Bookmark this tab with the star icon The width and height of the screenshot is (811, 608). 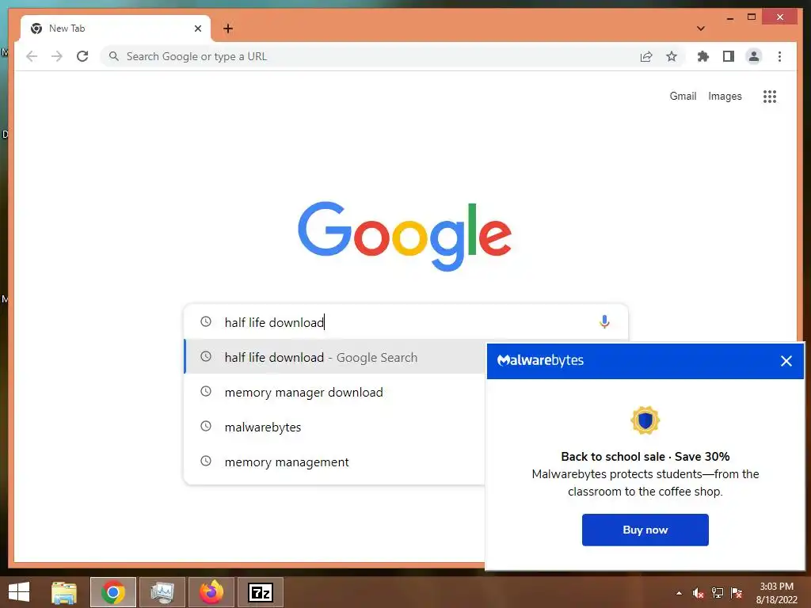point(672,56)
